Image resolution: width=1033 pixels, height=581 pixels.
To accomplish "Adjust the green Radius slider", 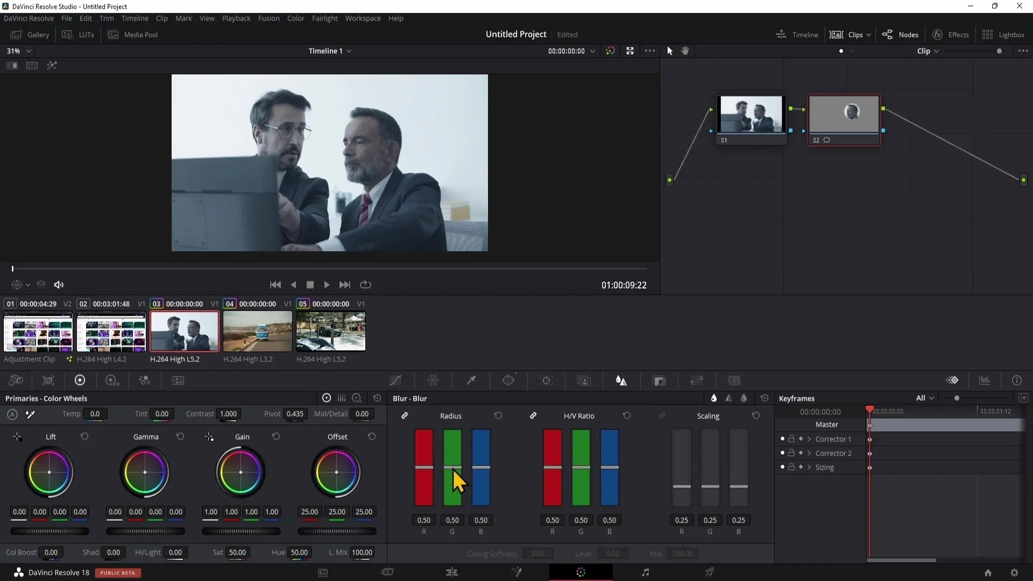I will [452, 467].
